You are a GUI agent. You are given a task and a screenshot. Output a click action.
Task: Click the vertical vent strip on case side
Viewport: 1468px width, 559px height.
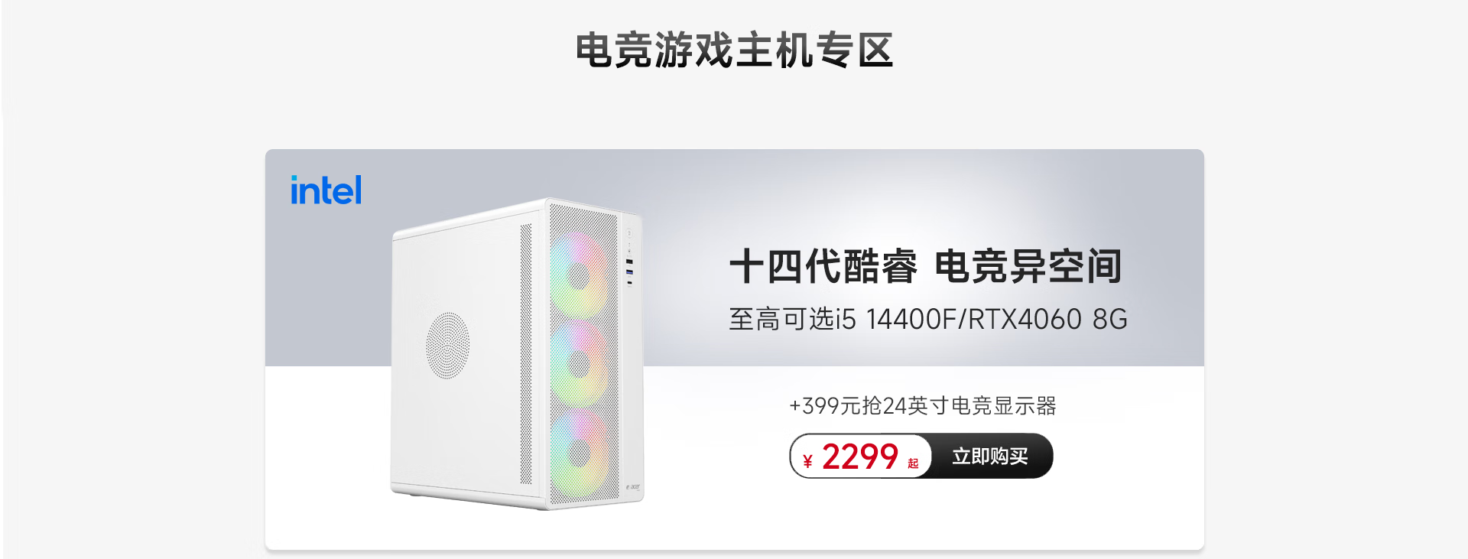pyautogui.click(x=526, y=354)
